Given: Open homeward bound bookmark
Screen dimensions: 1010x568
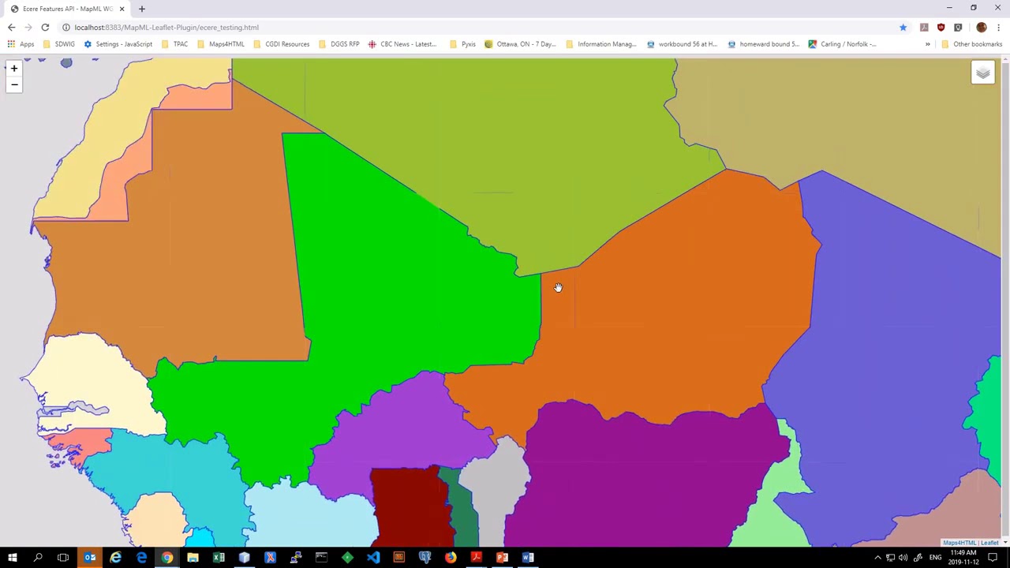Looking at the screenshot, I should 764,44.
